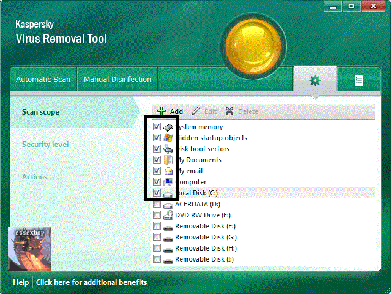Select the Disk boot sectors row text
The image size is (391, 294).
point(203,149)
